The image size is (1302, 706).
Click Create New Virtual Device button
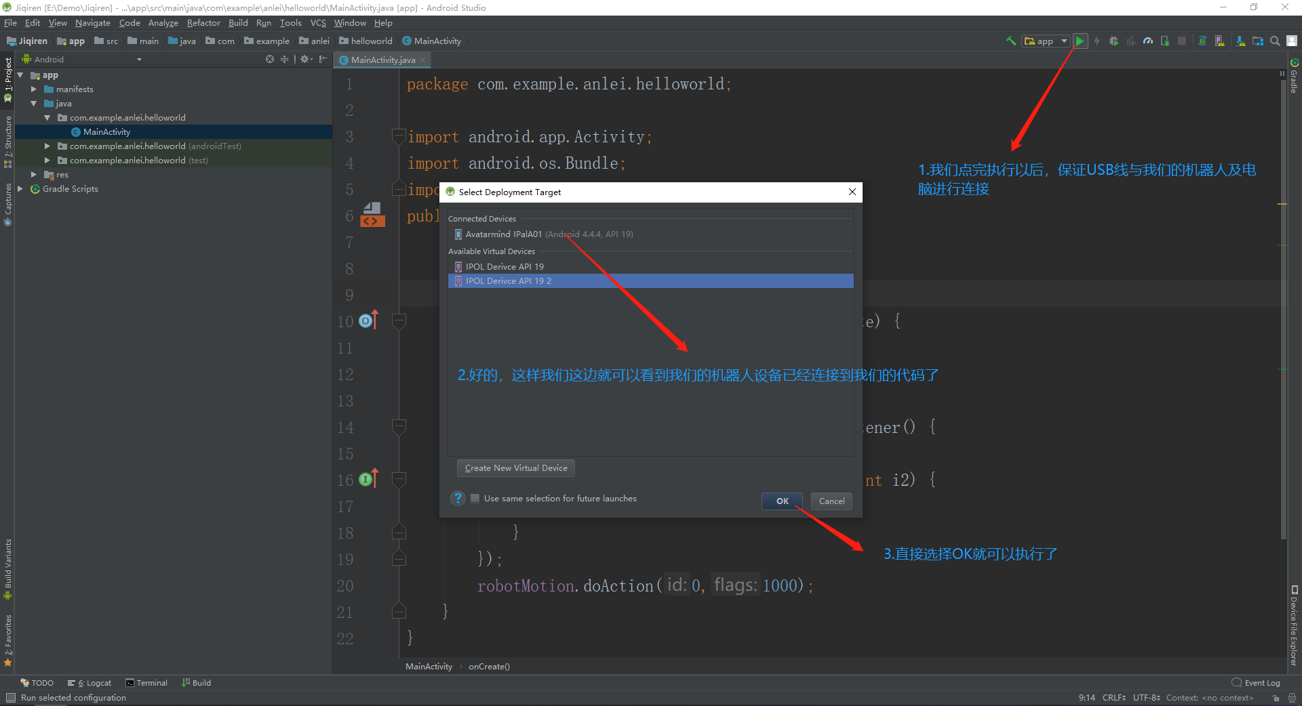(516, 468)
